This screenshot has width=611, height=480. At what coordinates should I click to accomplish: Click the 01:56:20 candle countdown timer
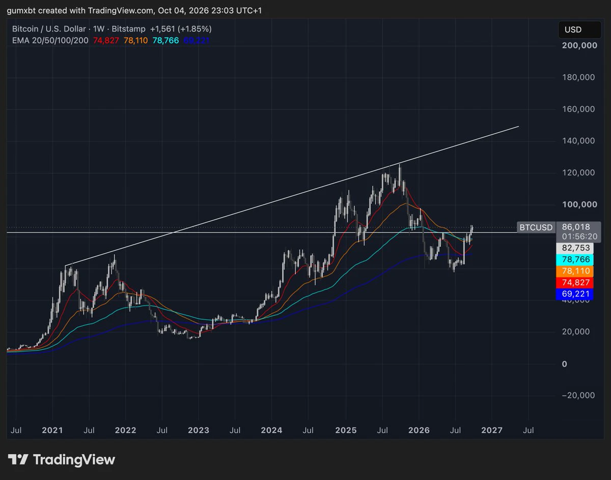click(x=578, y=237)
